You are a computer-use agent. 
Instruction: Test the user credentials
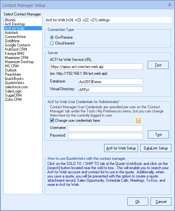pyautogui.click(x=158, y=134)
